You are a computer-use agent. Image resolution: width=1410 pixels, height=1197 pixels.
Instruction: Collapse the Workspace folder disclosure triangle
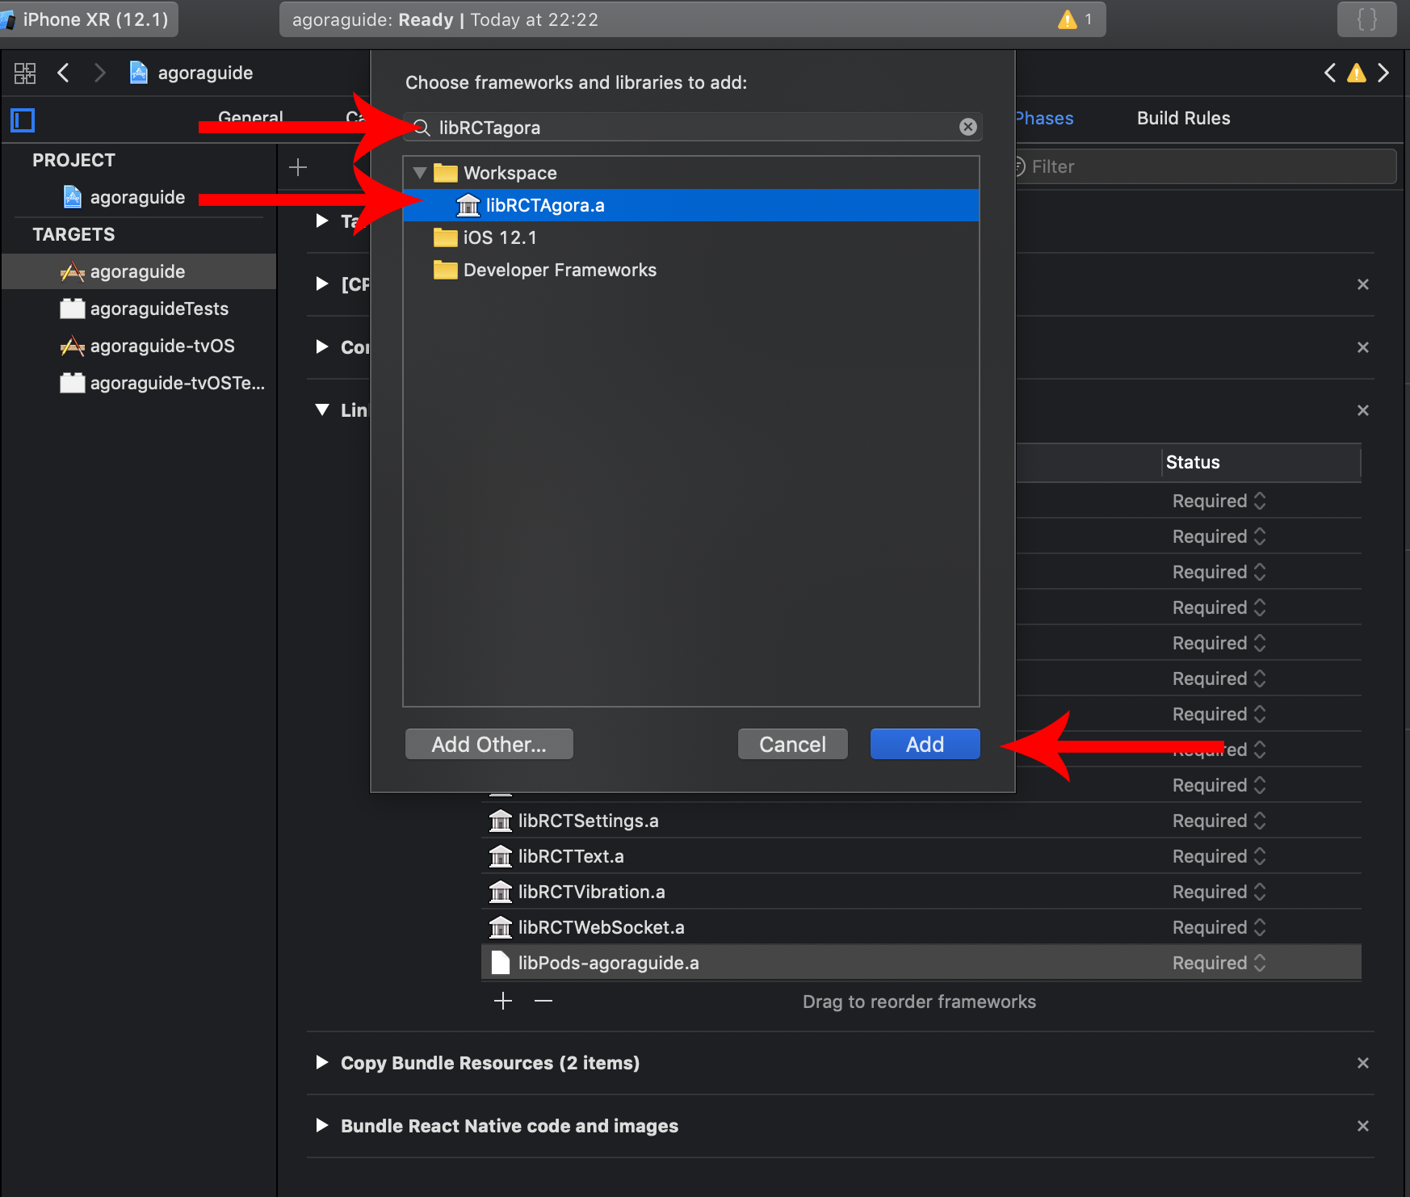[x=419, y=173]
